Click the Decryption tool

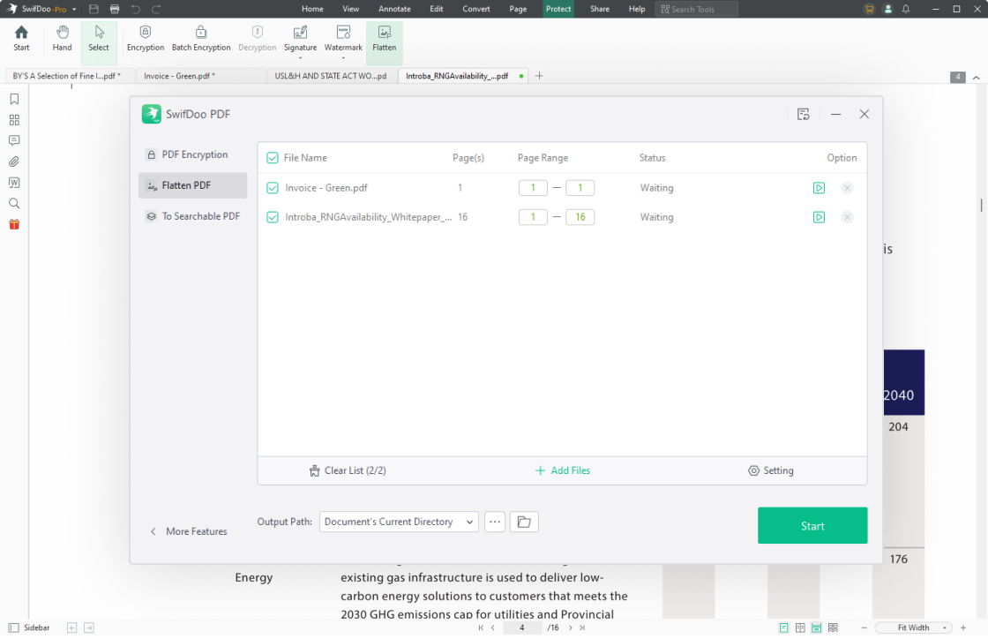257,39
